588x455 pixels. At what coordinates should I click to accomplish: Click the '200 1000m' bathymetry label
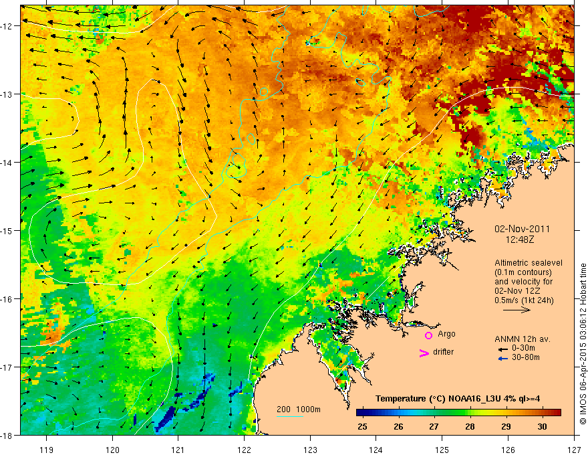click(x=299, y=409)
